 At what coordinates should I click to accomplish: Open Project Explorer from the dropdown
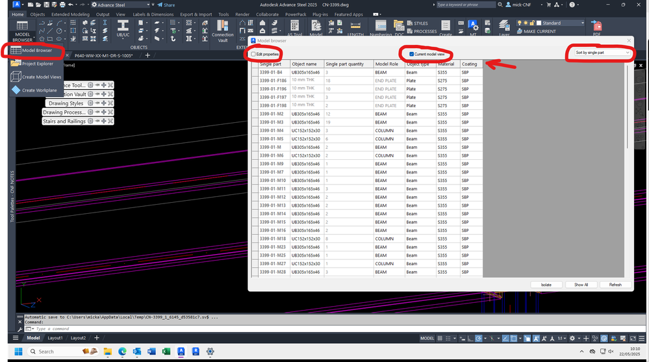(32, 64)
